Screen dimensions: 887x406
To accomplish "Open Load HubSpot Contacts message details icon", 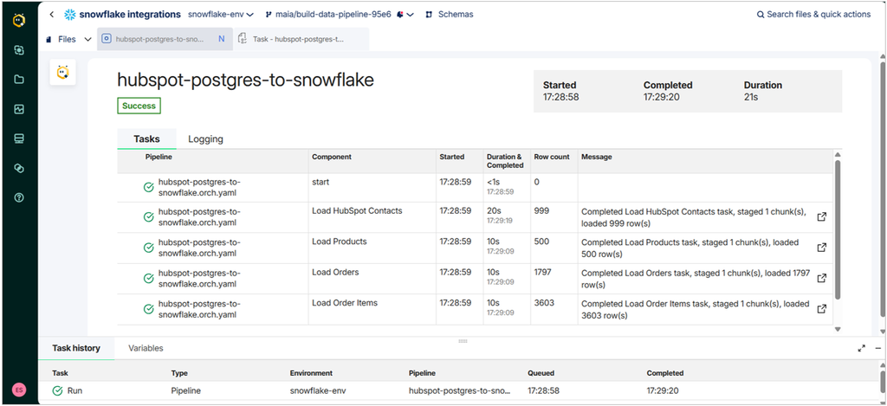I will [x=822, y=216].
